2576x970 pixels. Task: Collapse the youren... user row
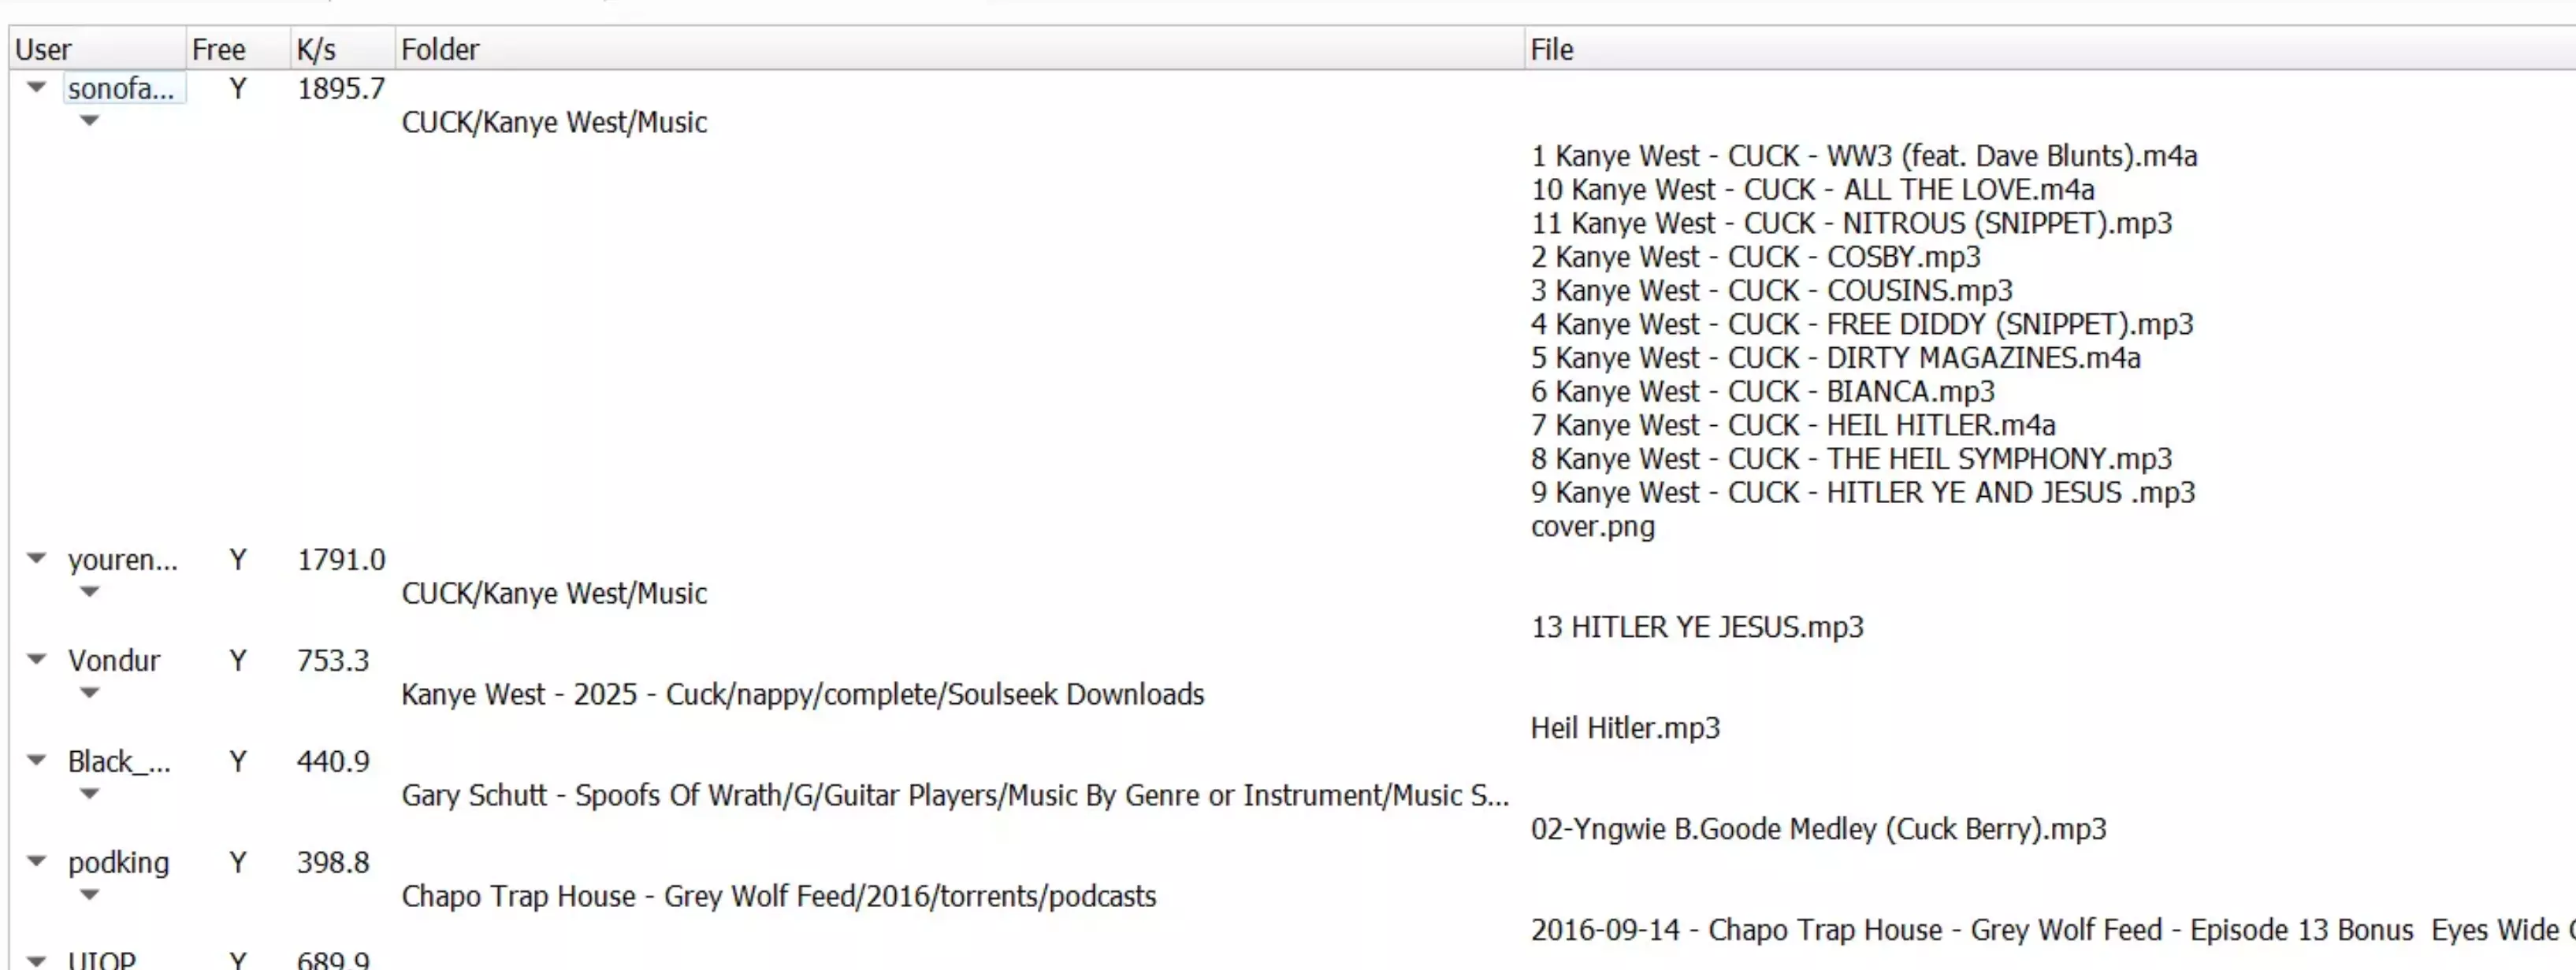point(37,560)
